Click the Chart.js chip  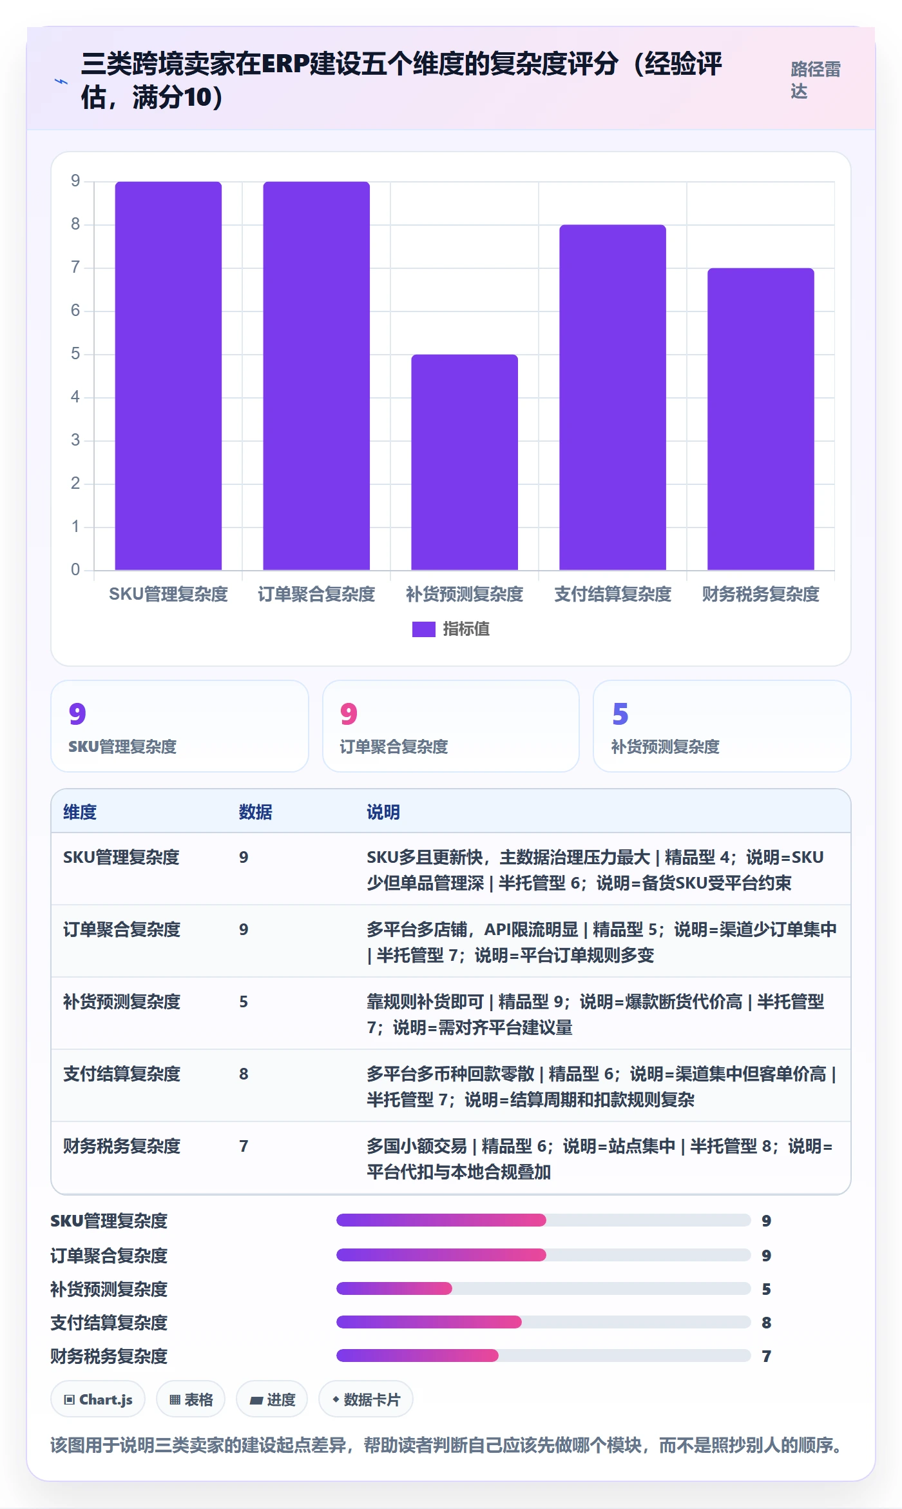[98, 1399]
